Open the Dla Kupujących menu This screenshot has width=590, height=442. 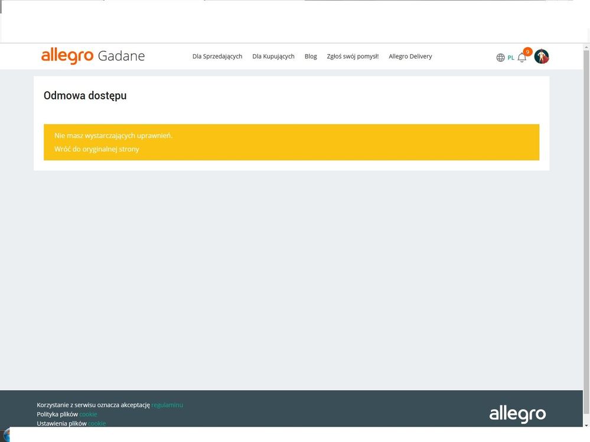[273, 57]
